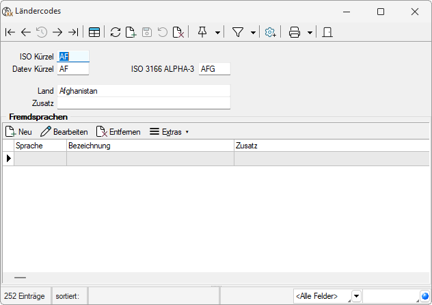Image resolution: width=432 pixels, height=305 pixels.
Task: Create a new country code record
Action: point(131,32)
